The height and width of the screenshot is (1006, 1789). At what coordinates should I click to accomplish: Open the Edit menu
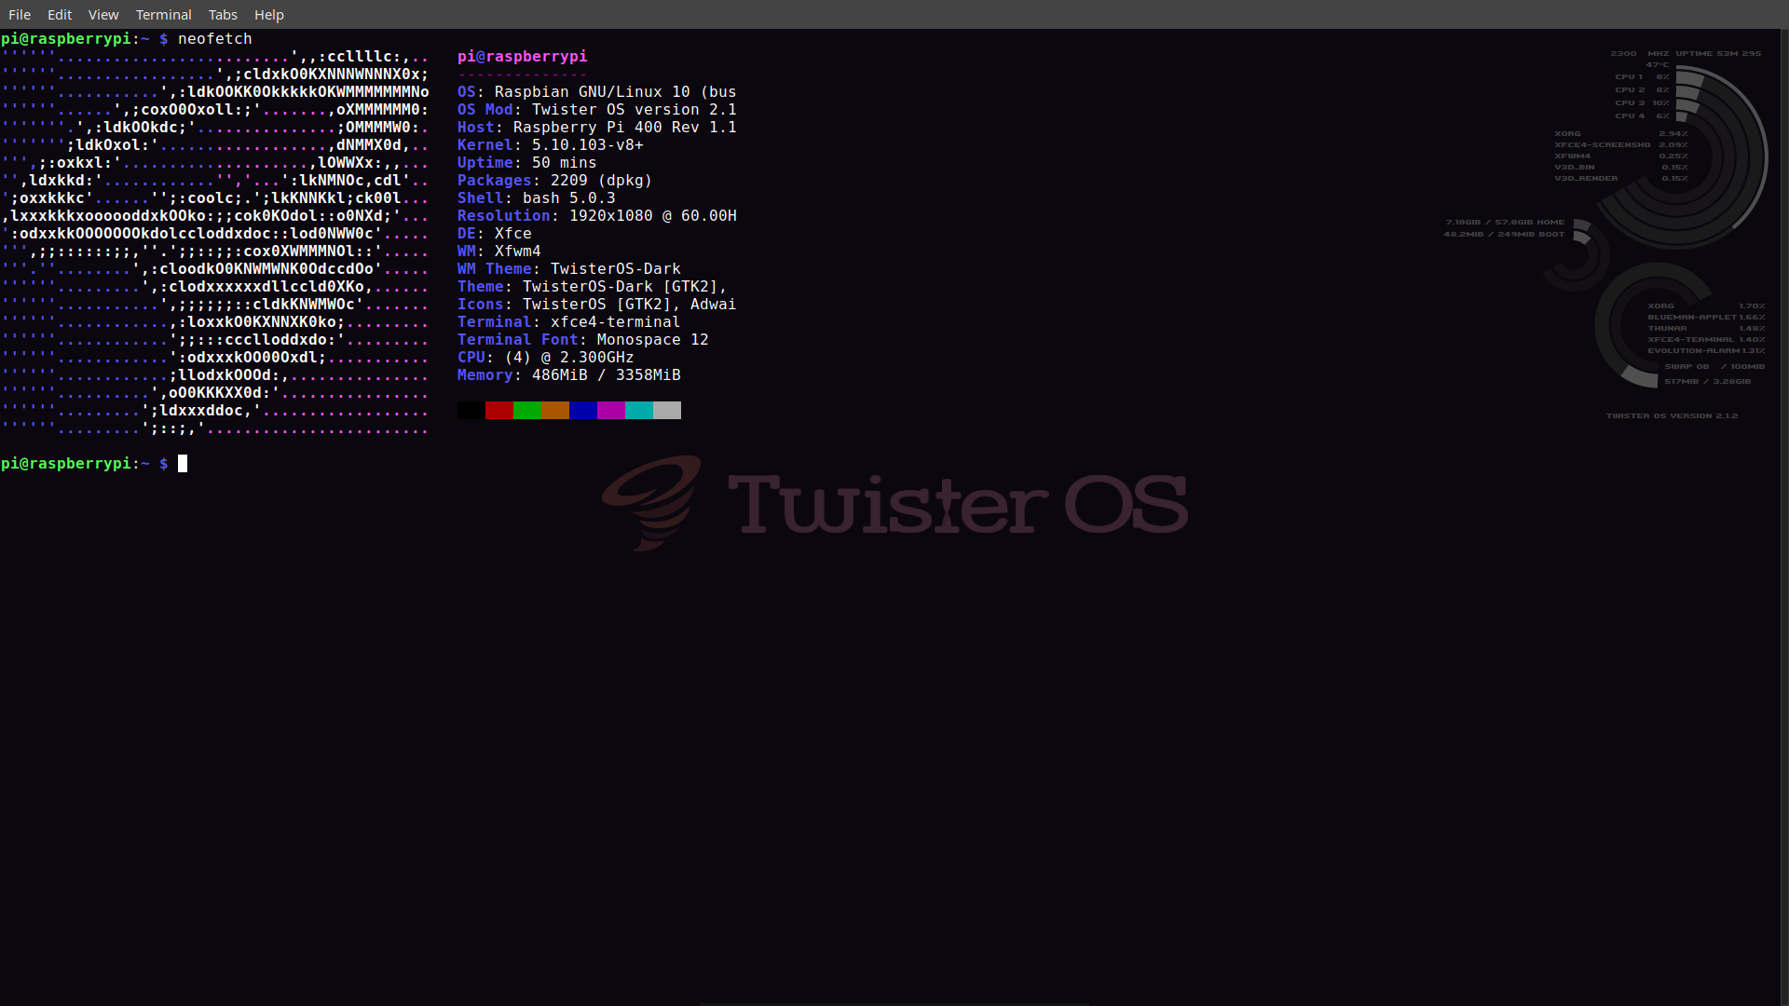(60, 15)
